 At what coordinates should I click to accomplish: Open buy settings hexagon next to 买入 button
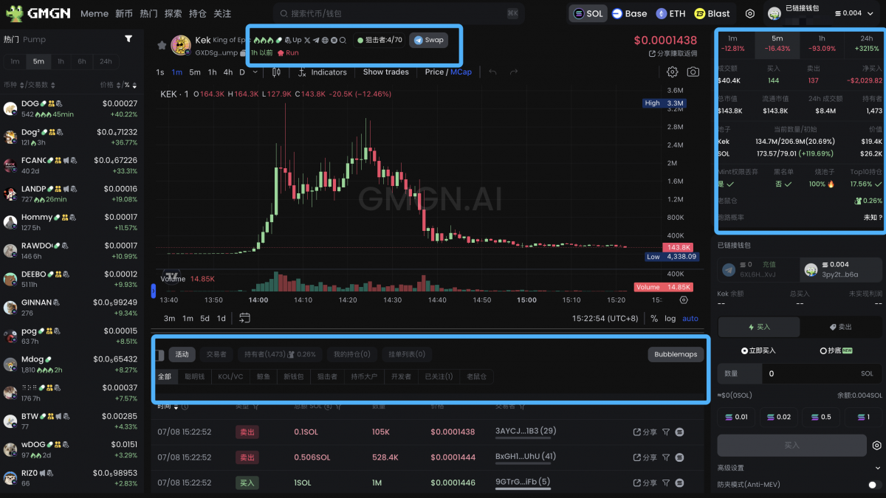876,446
